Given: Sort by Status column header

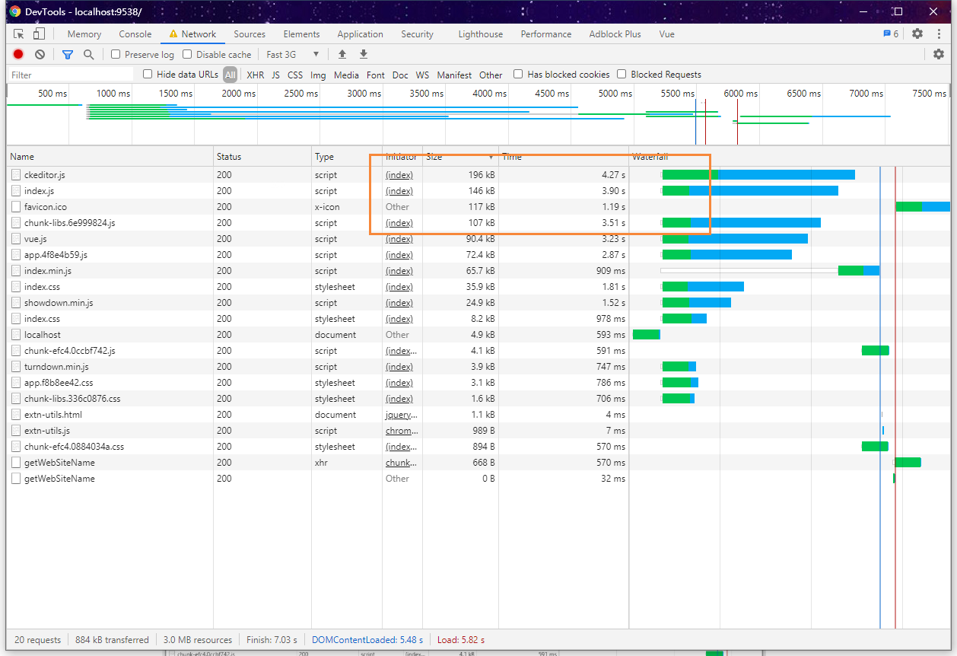Looking at the screenshot, I should (262, 157).
